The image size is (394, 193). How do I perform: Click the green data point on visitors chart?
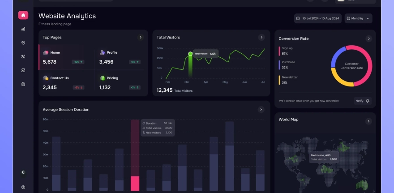point(190,54)
